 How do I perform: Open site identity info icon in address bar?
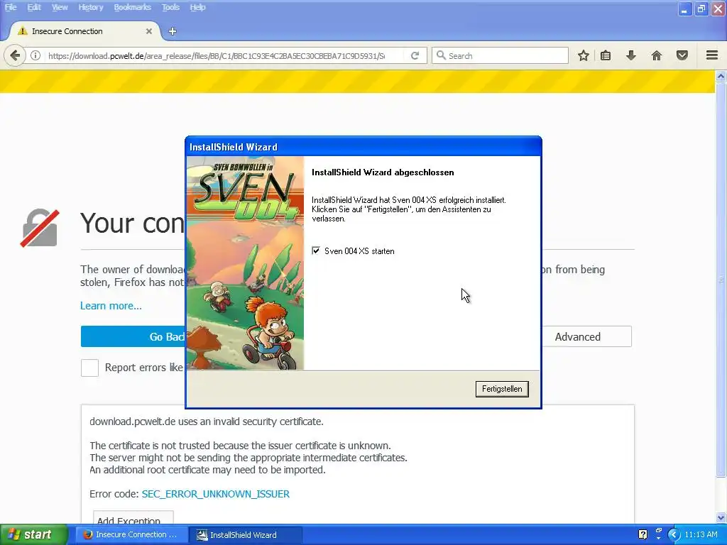[35, 55]
